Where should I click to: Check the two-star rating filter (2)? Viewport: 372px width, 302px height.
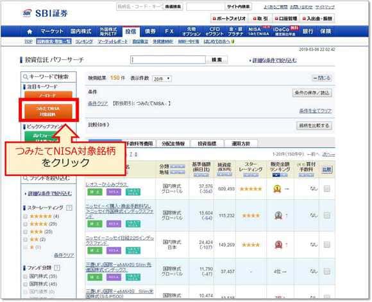click(x=26, y=240)
